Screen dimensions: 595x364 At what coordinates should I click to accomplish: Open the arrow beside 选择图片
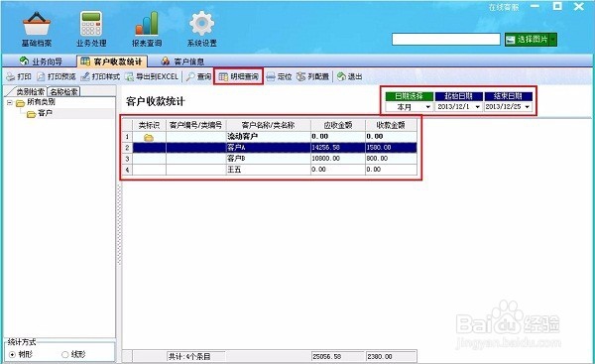pos(553,40)
